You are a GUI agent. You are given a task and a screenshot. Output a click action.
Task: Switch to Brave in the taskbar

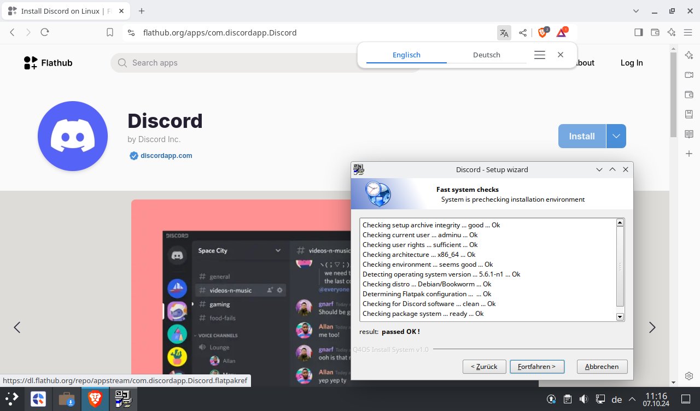point(95,400)
